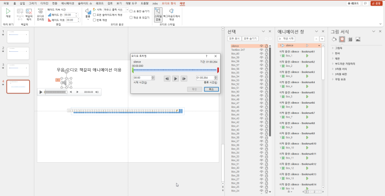Skip forward on slide media bar
Viewport: 385px width, 196px height.
pyautogui.click(x=78, y=92)
